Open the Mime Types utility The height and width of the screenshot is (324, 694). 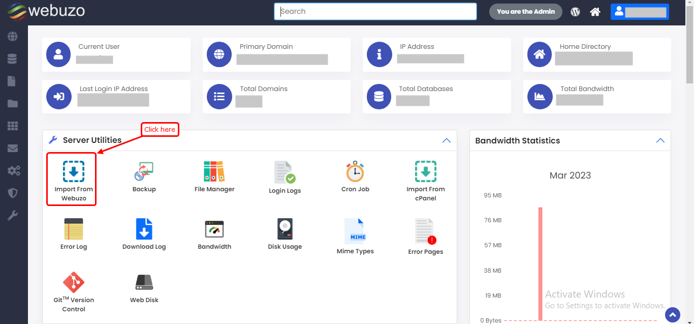355,237
